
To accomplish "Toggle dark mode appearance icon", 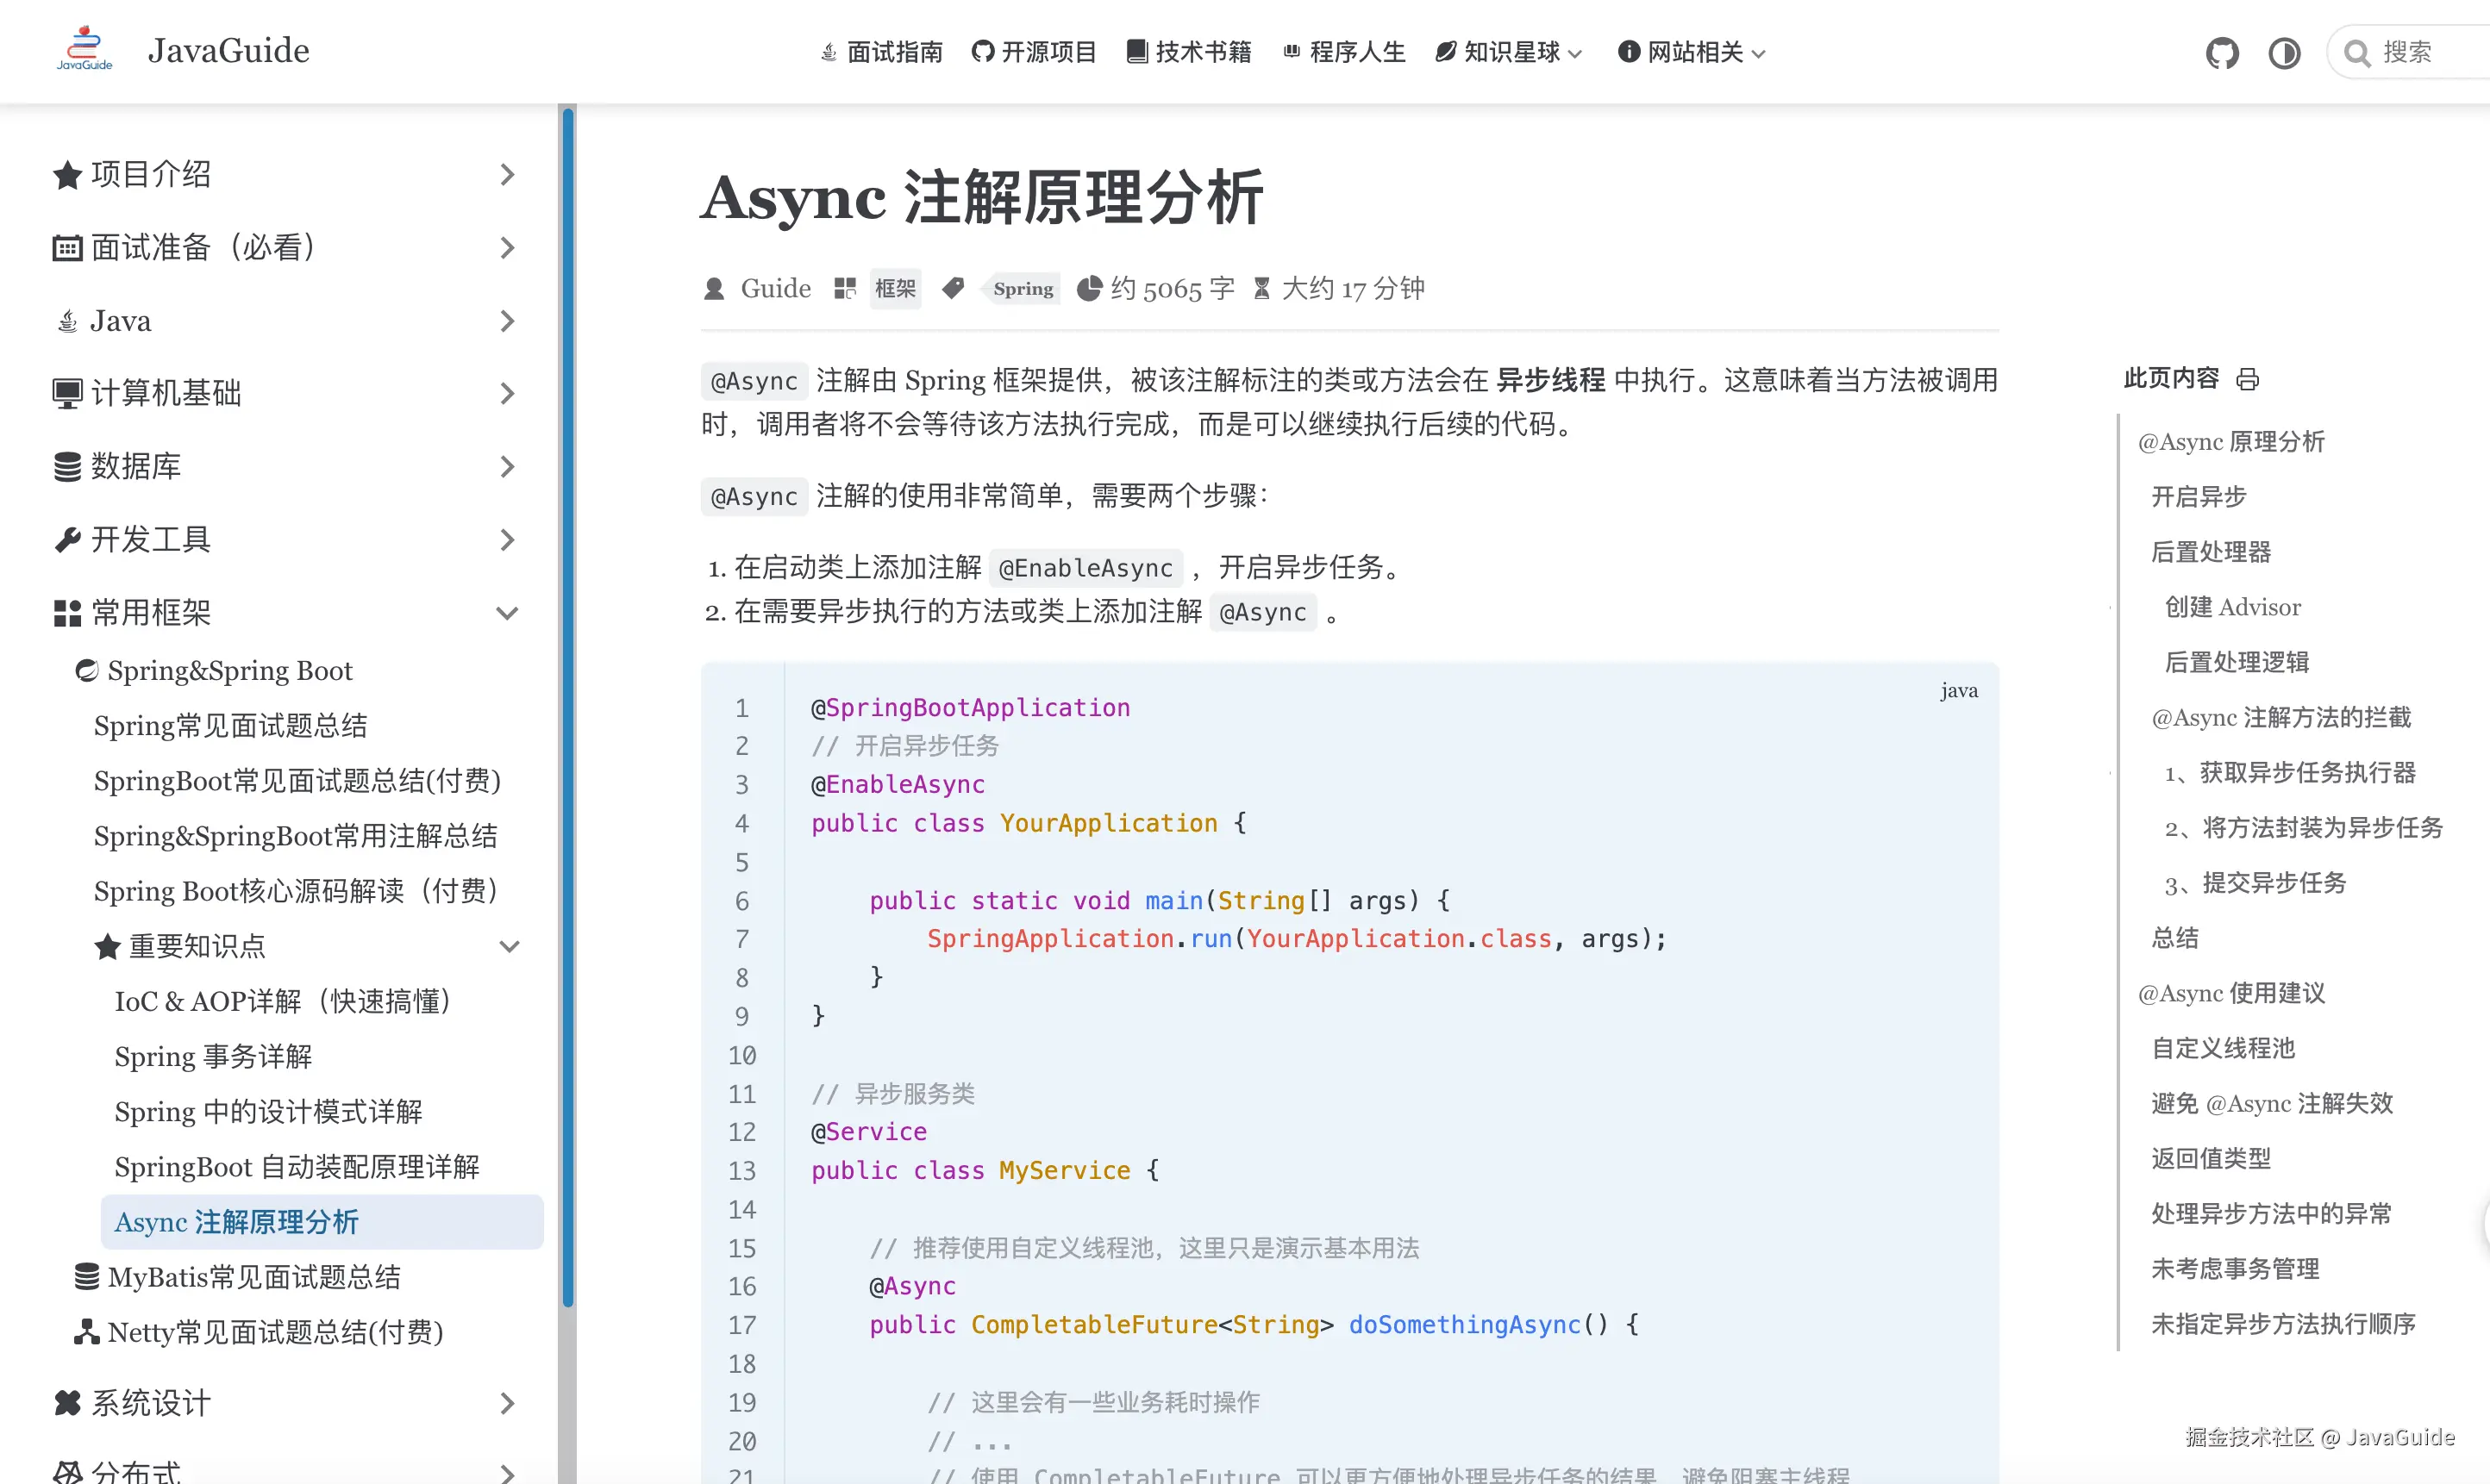I will tap(2284, 52).
